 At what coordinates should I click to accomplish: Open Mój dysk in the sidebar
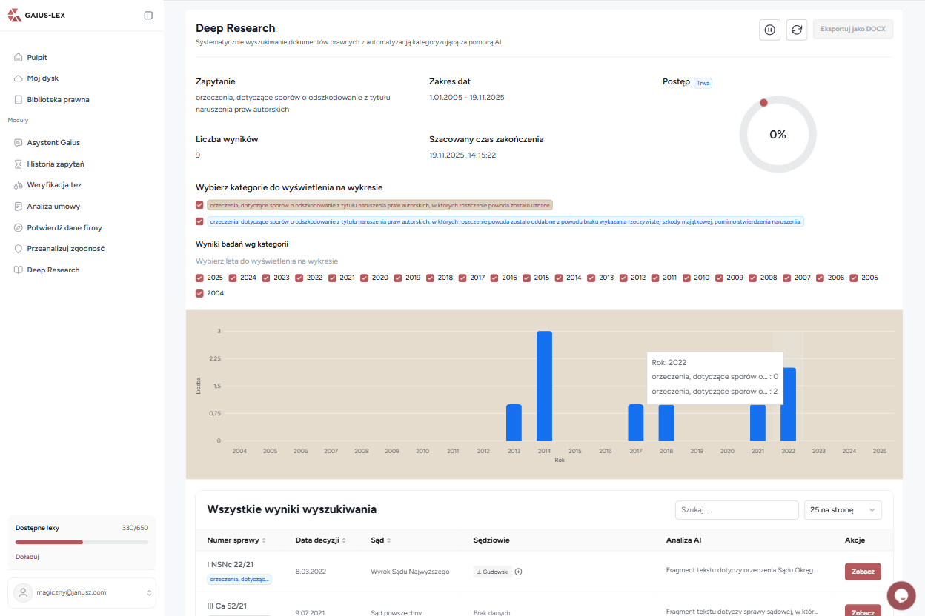click(42, 78)
